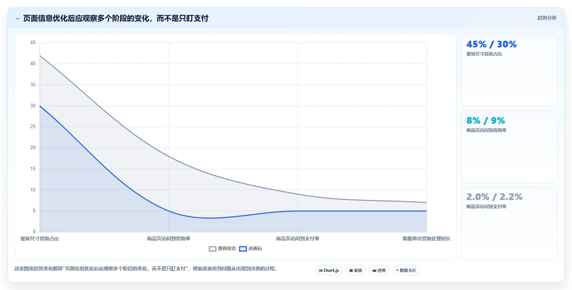The height and width of the screenshot is (290, 572).
Task: Click the x-axis label 客服单次咨询处理时长
Action: pos(427,239)
